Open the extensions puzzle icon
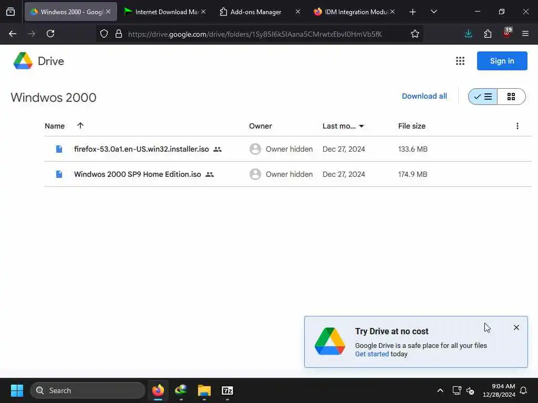Screen dimensions: 538x403 488,34
